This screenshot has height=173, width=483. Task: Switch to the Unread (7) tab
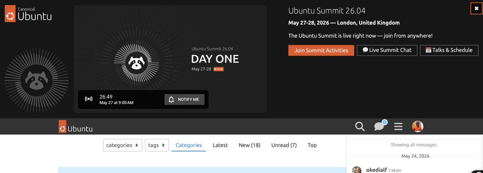point(284,145)
